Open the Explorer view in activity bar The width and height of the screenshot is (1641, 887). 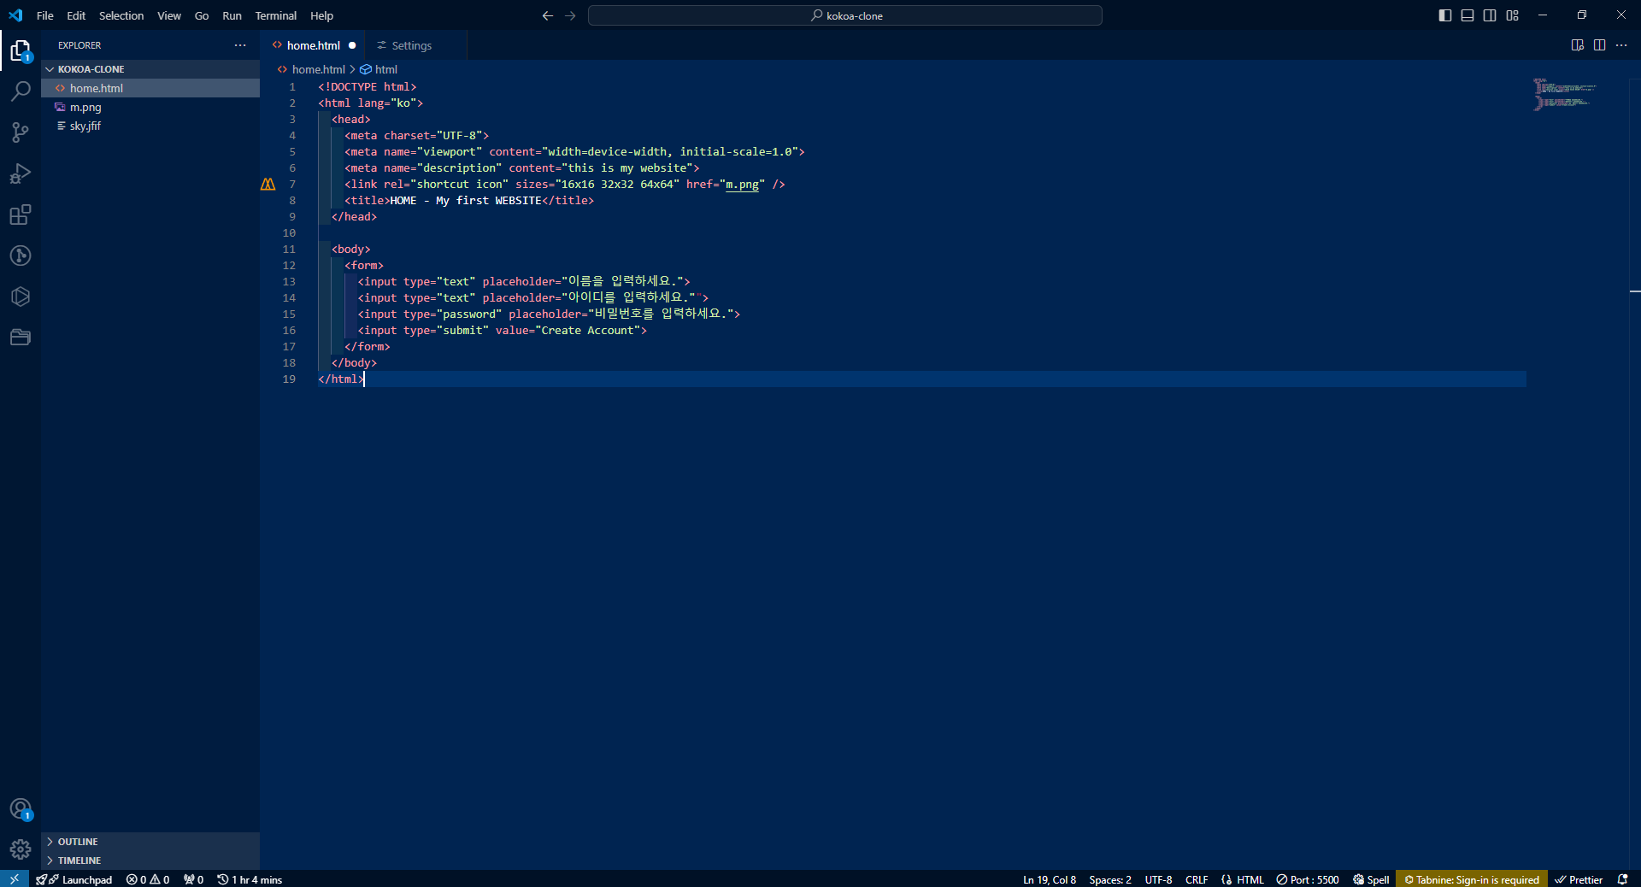click(x=21, y=51)
